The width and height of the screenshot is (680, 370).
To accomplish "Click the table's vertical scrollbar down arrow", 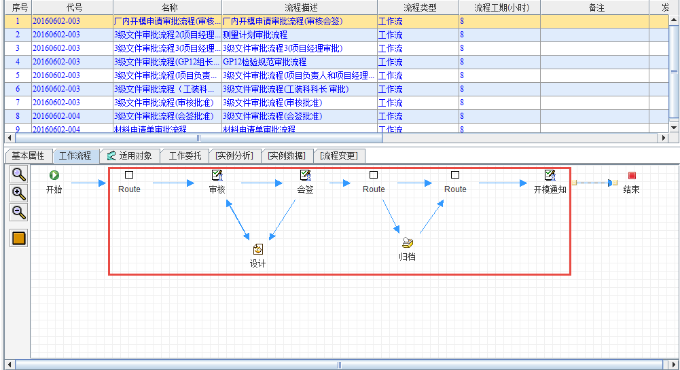I will coord(674,127).
